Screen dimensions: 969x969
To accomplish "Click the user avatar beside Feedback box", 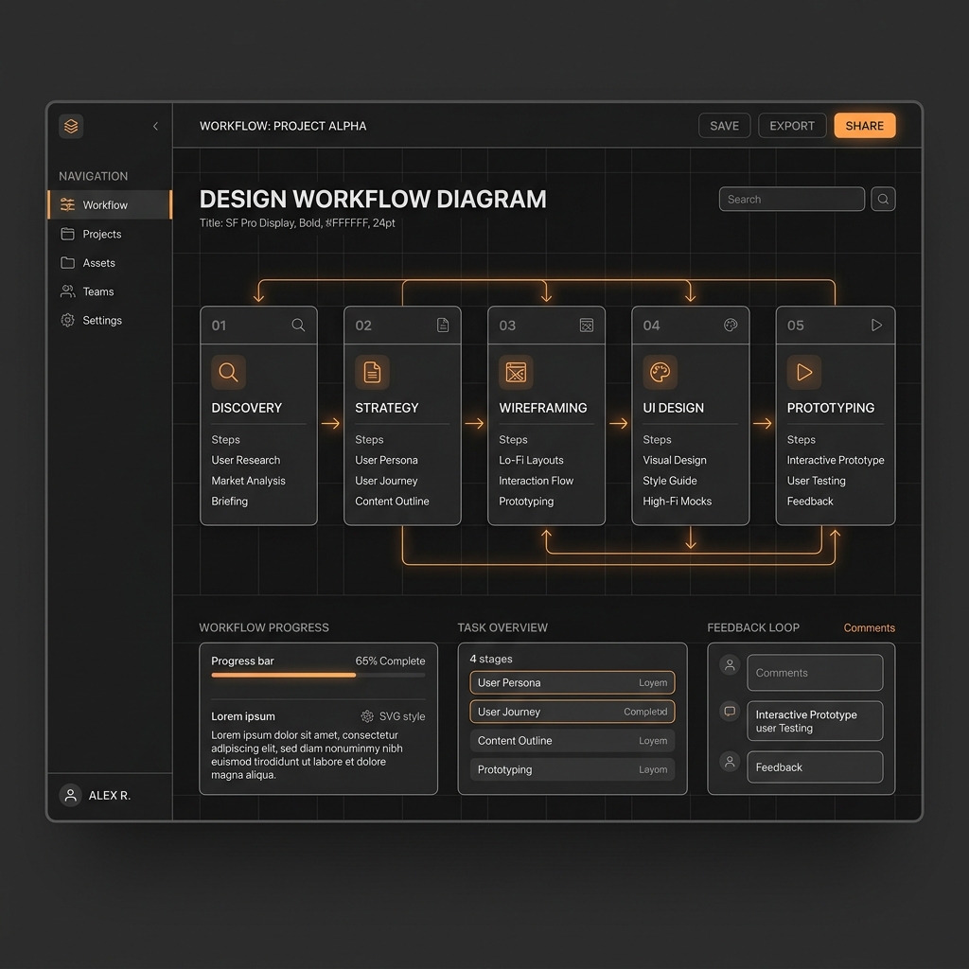I will [730, 762].
